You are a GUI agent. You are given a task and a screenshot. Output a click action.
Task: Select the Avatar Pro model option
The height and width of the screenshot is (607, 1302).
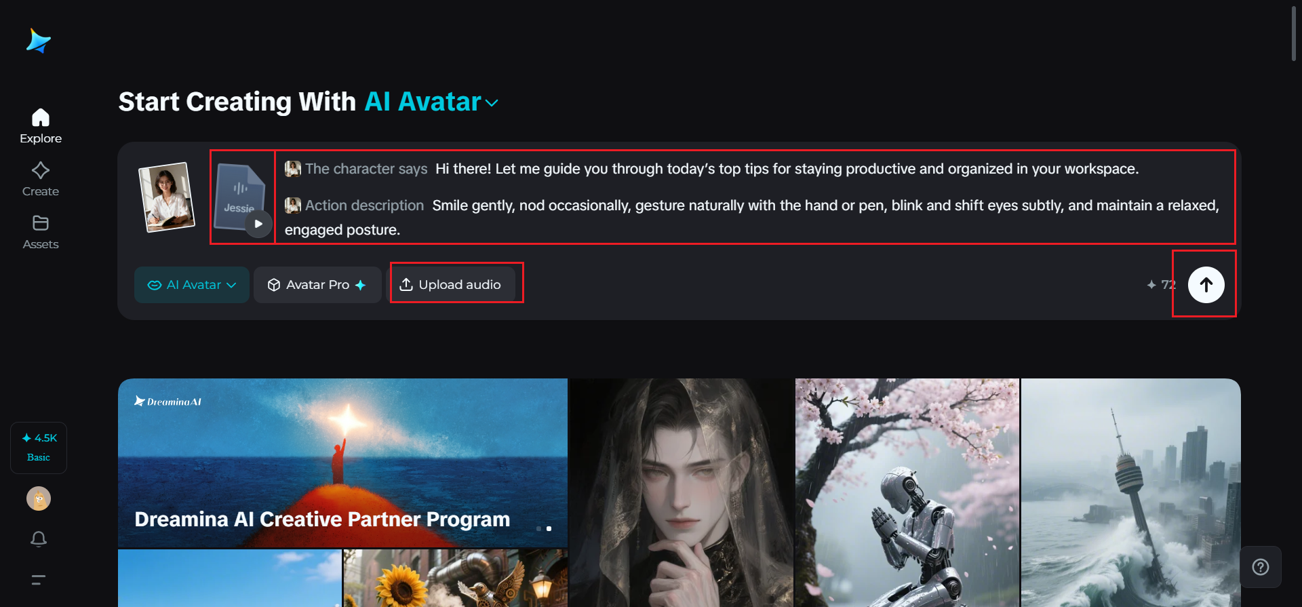tap(317, 285)
